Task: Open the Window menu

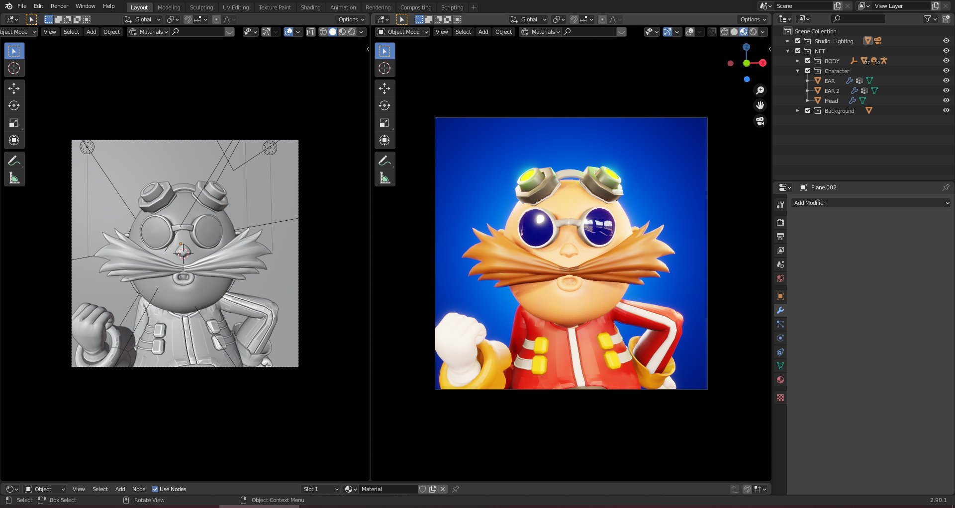Action: coord(85,6)
